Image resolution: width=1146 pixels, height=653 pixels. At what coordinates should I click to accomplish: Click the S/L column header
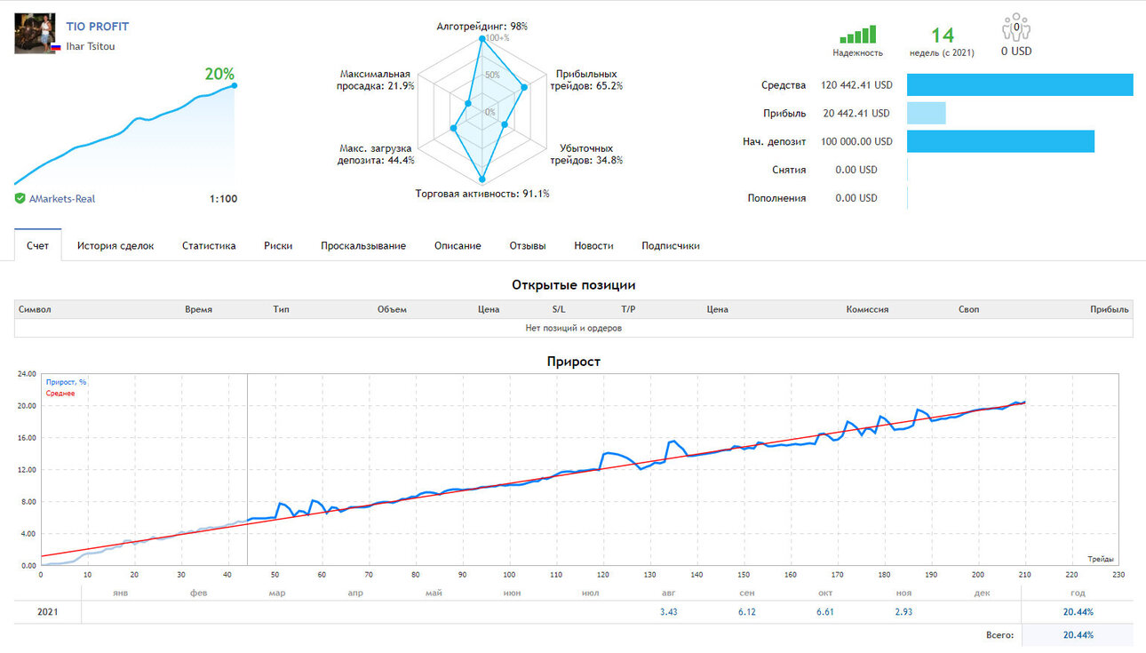[x=559, y=309]
